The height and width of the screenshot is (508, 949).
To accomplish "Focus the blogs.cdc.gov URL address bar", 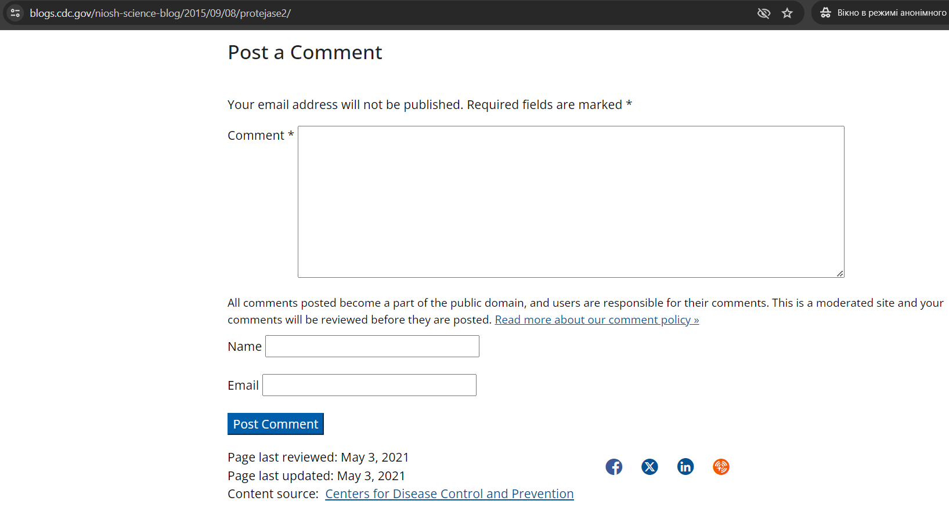I will pos(348,13).
